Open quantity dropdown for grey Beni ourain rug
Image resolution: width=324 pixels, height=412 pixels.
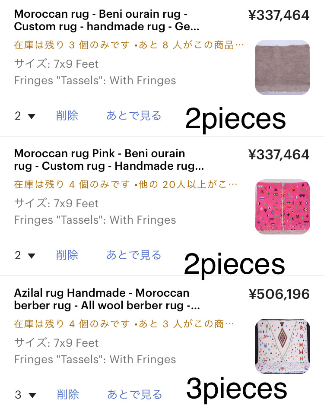25,116
